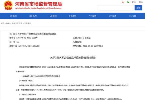
Task: Open the 机构 navigation item
Action: coord(35,16)
